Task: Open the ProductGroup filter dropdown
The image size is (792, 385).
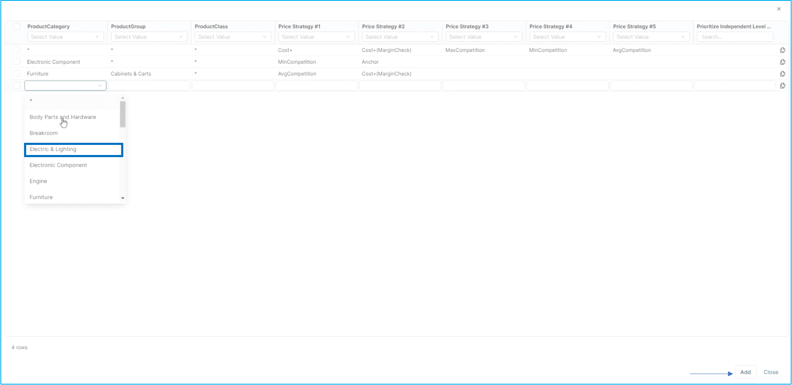Action: click(x=149, y=37)
